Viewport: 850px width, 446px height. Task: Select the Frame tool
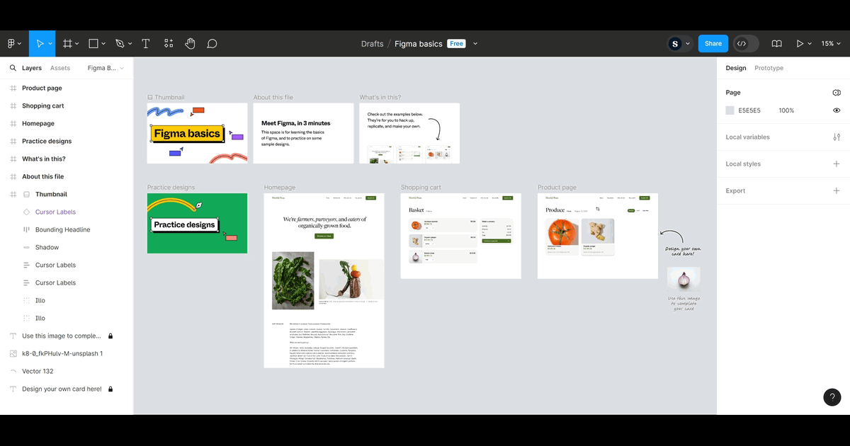67,43
